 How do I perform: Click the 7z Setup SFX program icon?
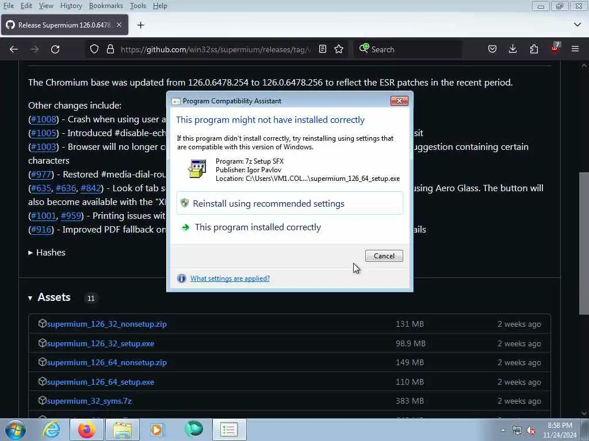(x=197, y=169)
